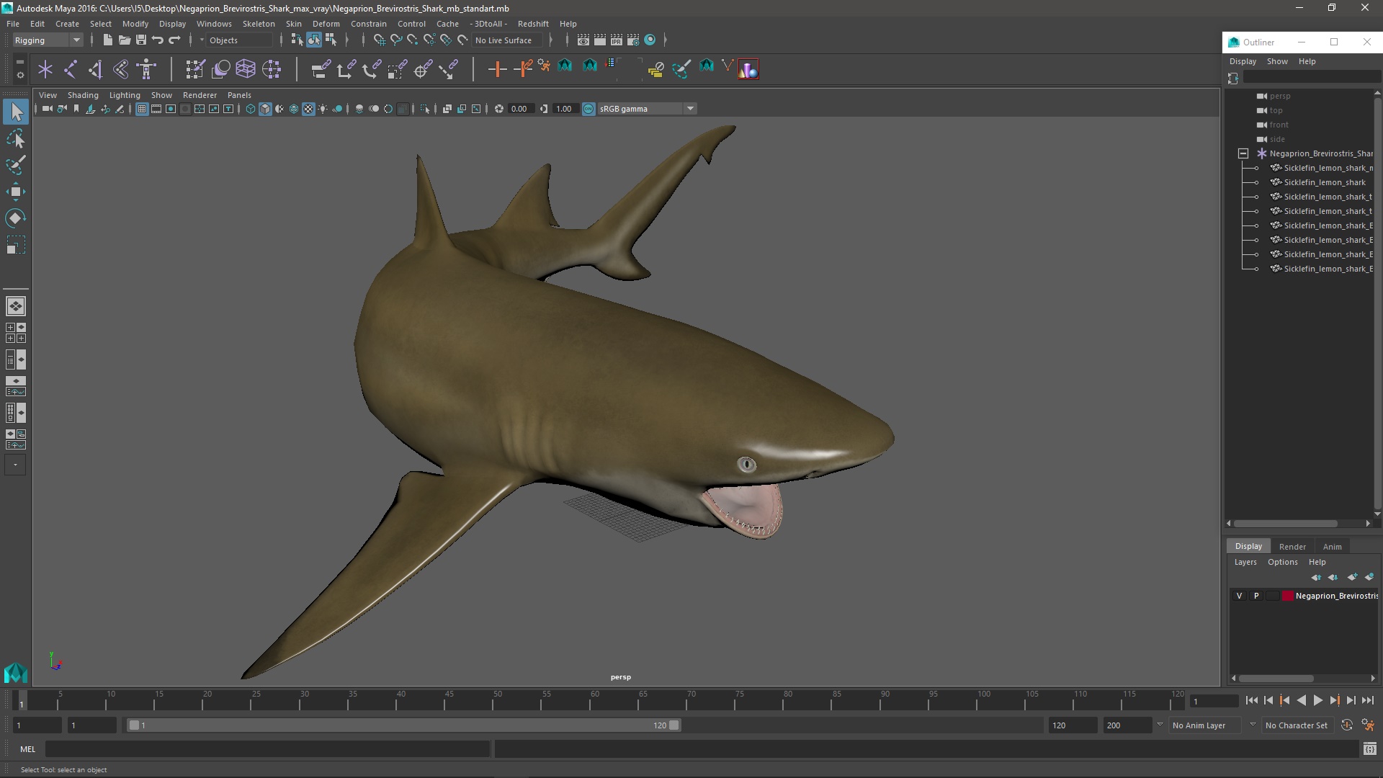Viewport: 1383px width, 778px height.
Task: Open the Rigging menu set dropdown
Action: tap(48, 40)
